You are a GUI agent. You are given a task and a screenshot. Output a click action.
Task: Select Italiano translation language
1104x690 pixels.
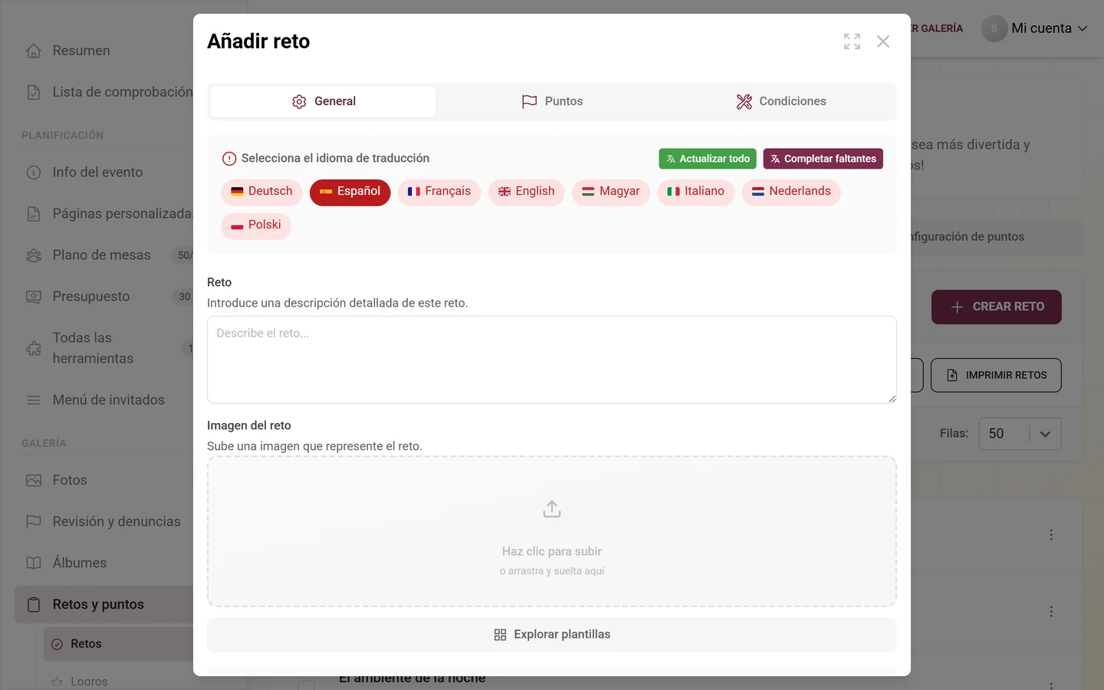pyautogui.click(x=695, y=192)
